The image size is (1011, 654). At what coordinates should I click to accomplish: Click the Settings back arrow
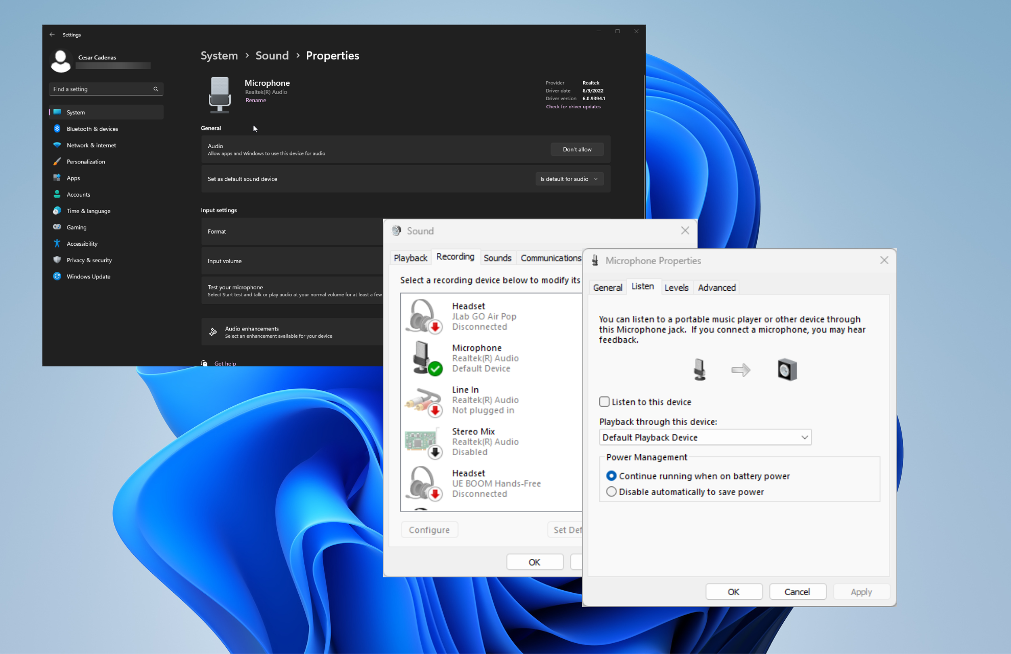click(52, 35)
